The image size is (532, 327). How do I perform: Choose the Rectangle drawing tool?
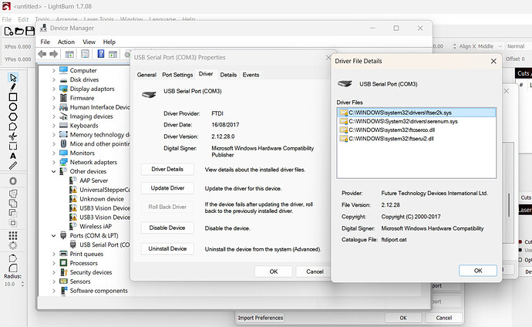point(13,97)
